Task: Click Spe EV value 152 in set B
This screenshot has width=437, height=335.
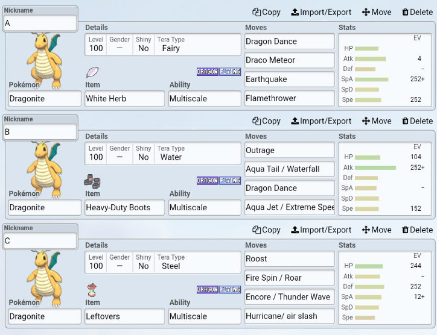Action: pyautogui.click(x=415, y=208)
